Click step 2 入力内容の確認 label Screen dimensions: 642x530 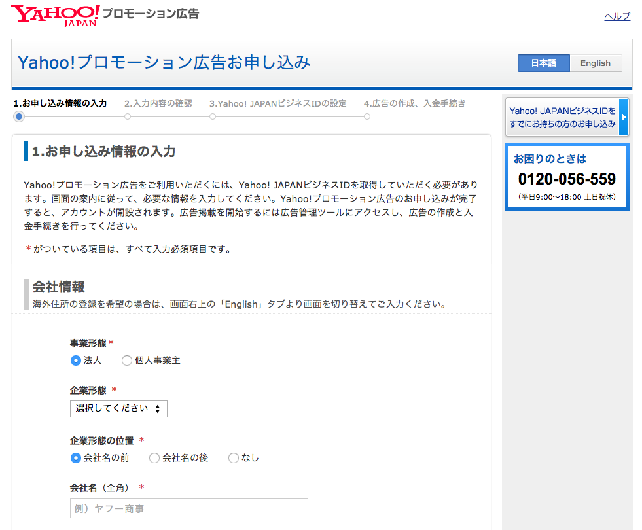click(158, 103)
